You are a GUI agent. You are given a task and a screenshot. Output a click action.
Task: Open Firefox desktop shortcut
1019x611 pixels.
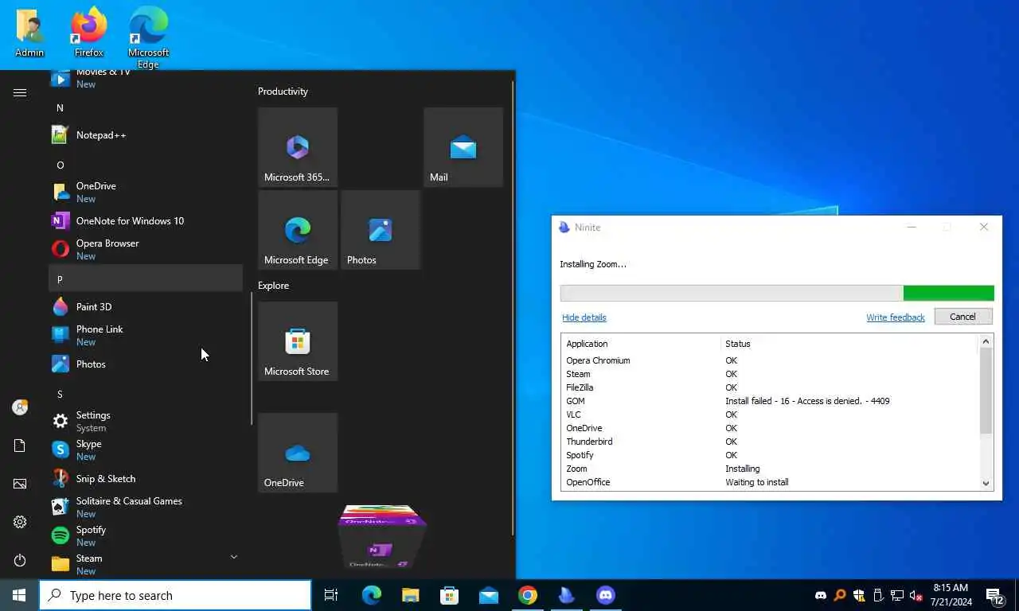(89, 32)
